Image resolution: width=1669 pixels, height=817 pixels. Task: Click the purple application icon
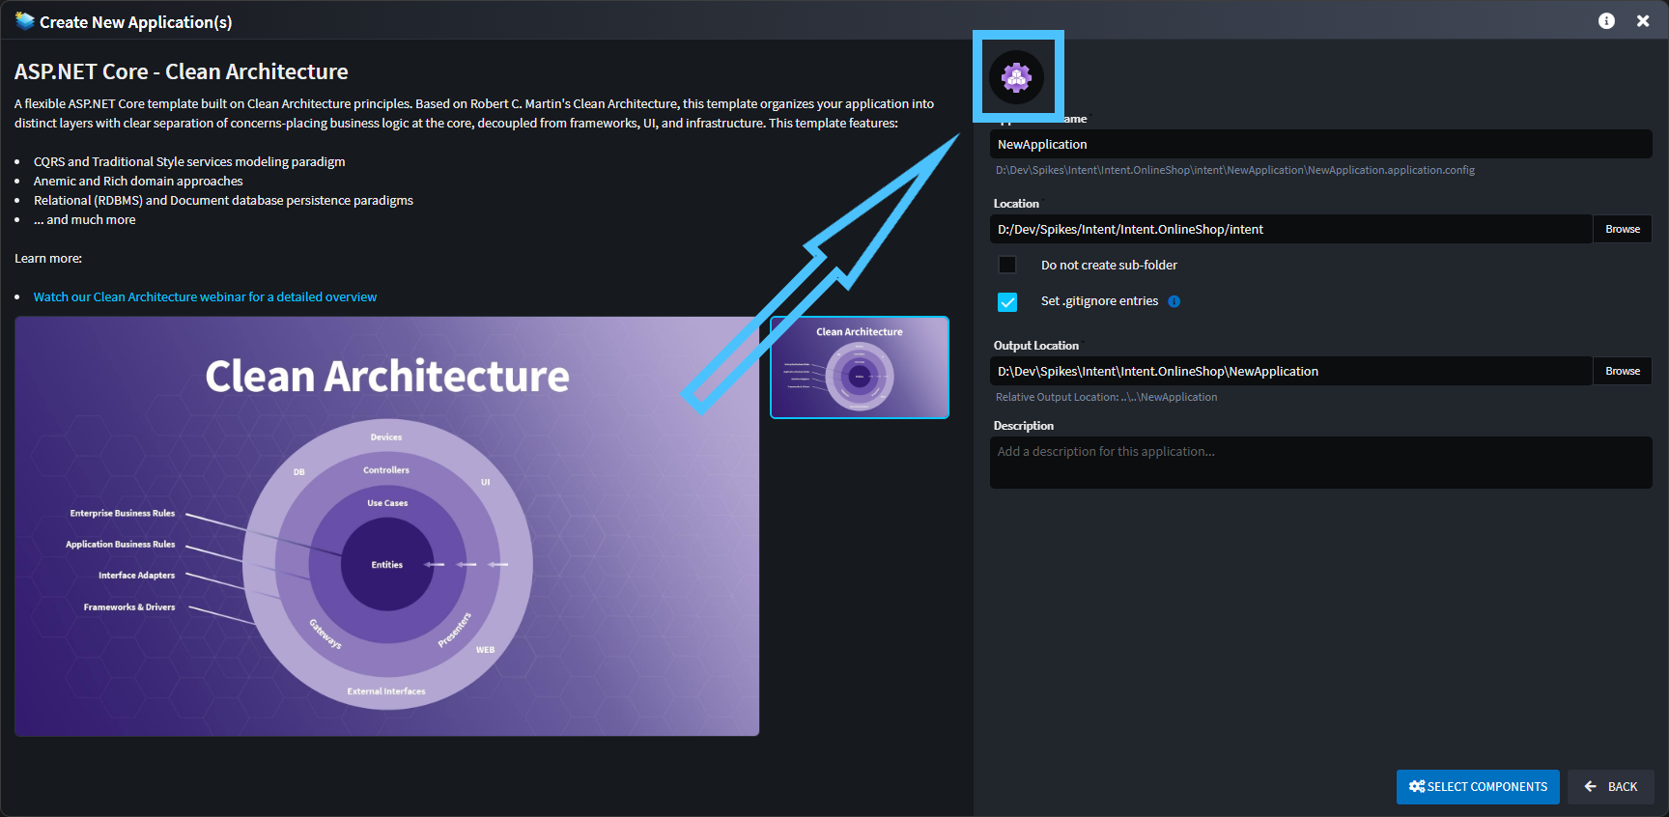[x=1016, y=76]
